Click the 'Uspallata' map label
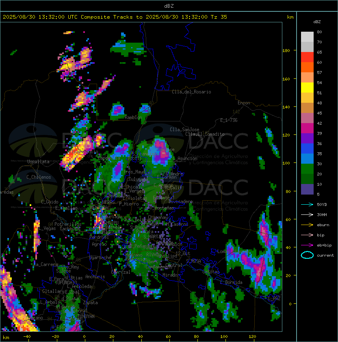 pos(38,162)
